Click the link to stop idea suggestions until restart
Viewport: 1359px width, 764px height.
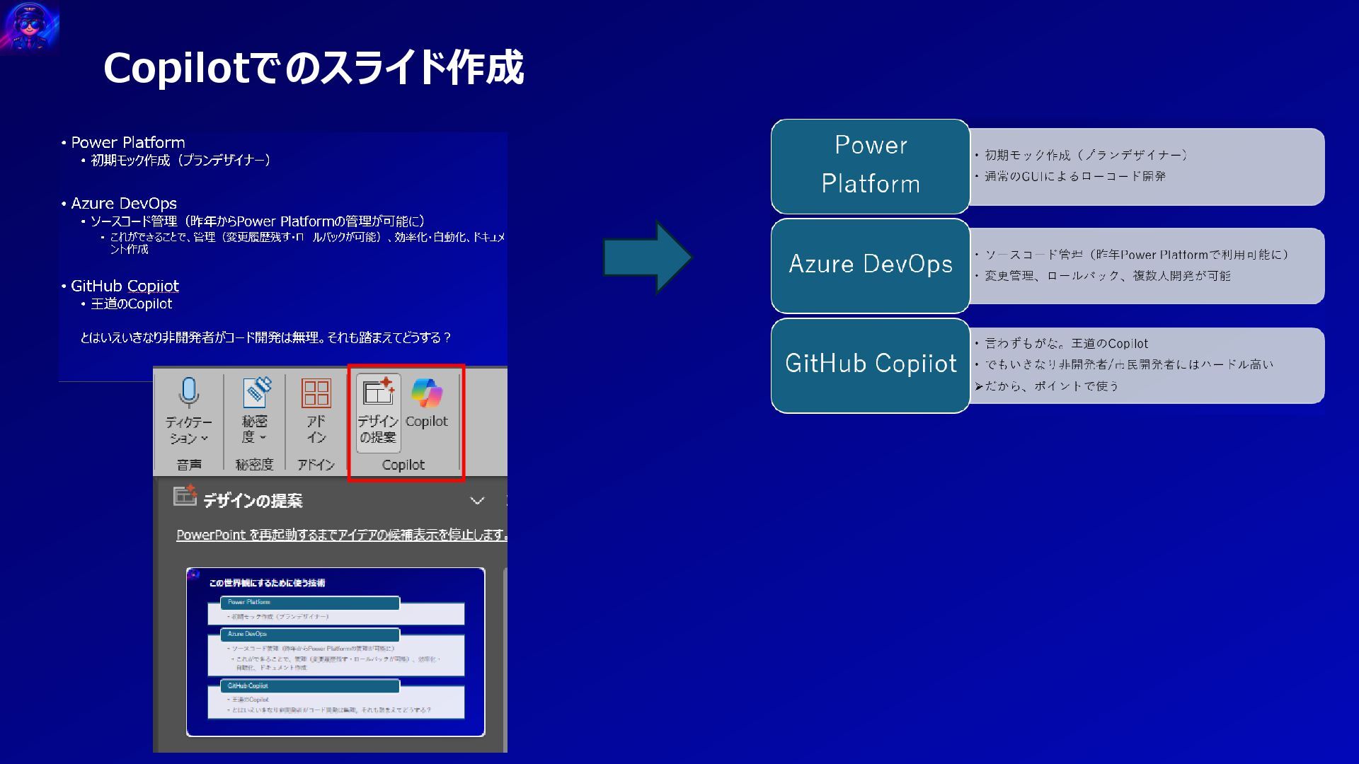click(x=341, y=535)
